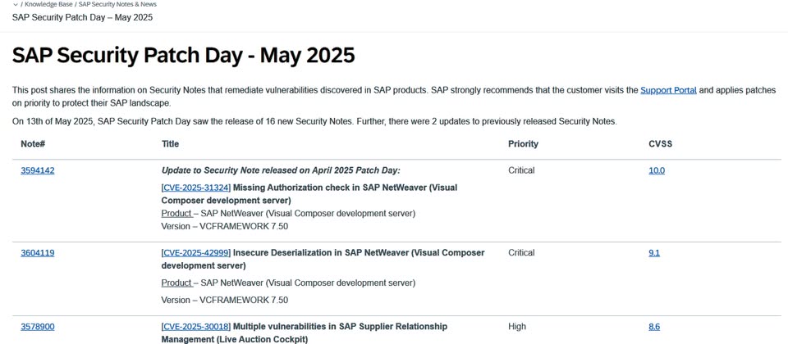
Task: Select the High priority cell
Action: click(517, 327)
